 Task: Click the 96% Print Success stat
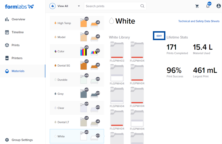[175, 72]
